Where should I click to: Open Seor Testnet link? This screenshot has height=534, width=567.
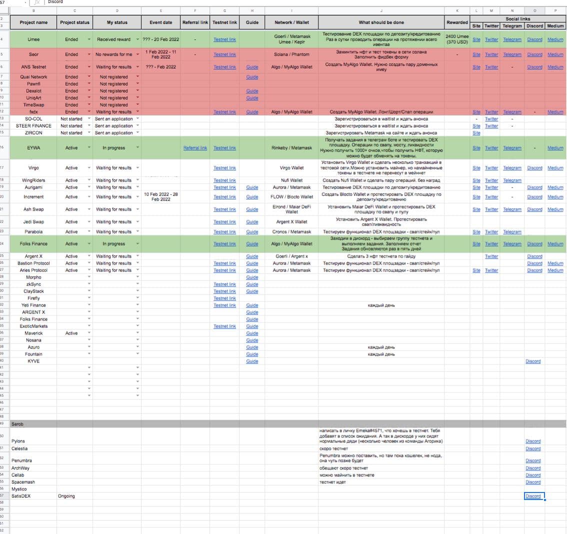coord(224,54)
